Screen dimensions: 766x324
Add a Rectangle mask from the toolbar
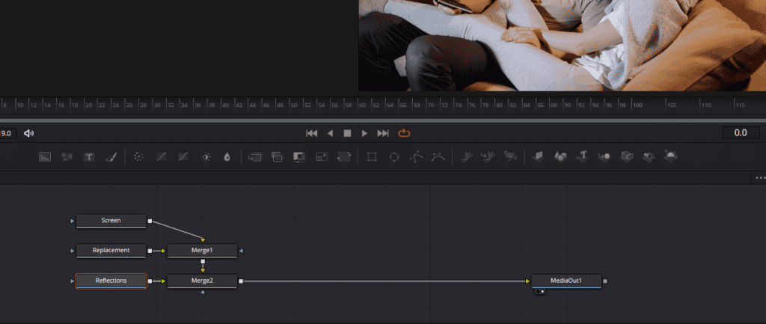pyautogui.click(x=372, y=157)
